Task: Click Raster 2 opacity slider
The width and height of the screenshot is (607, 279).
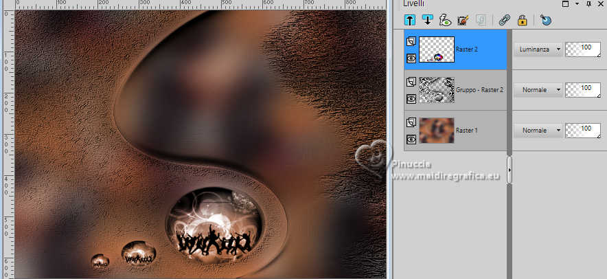Action: [583, 49]
